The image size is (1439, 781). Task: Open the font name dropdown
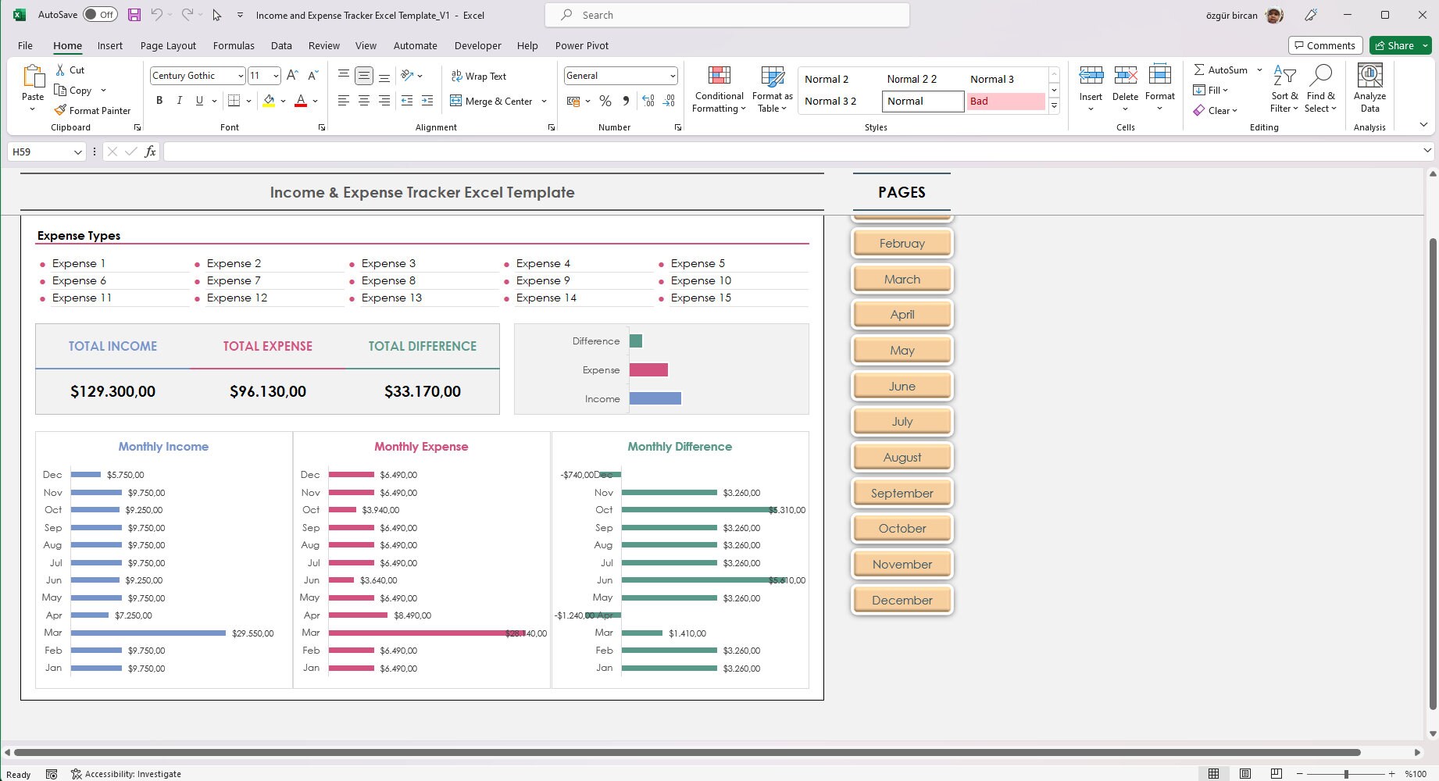click(241, 76)
